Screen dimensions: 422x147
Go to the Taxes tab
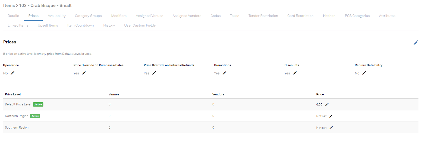[234, 16]
